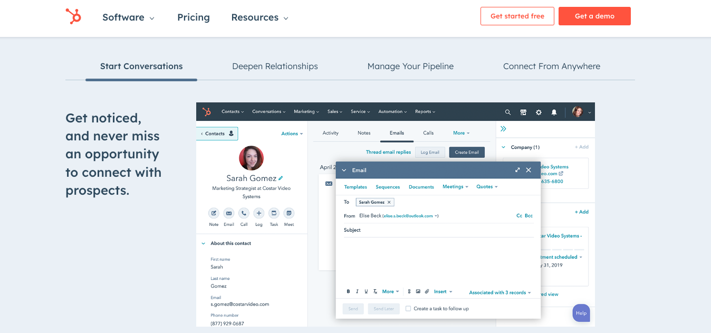Open the Insert dropdown in email editor
The height and width of the screenshot is (333, 711).
[443, 292]
